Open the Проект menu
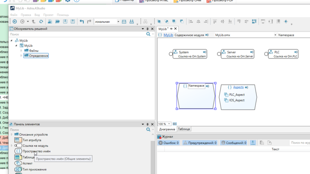This screenshot has width=310, height=174. (x=48, y=15)
